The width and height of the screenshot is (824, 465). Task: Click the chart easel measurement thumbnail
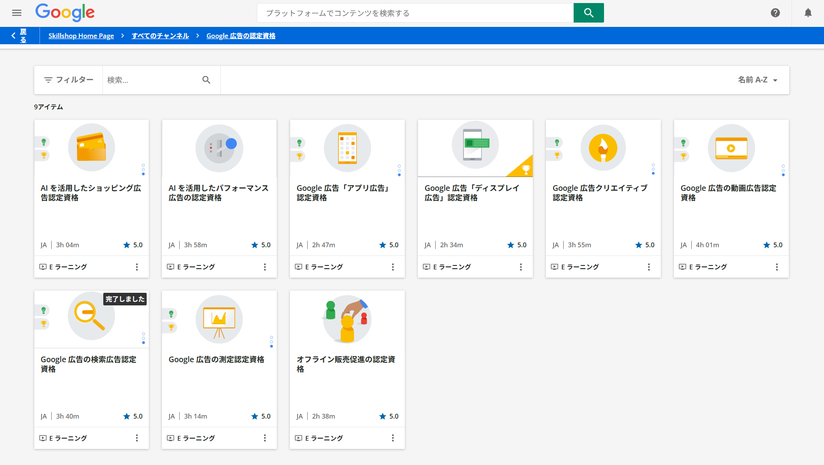coord(219,319)
